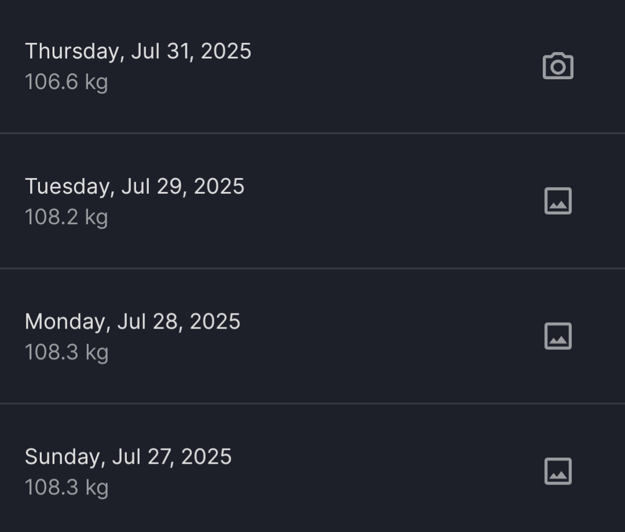Tap the camera icon for Jul 31
Image resolution: width=625 pixels, height=532 pixels.
click(x=558, y=66)
